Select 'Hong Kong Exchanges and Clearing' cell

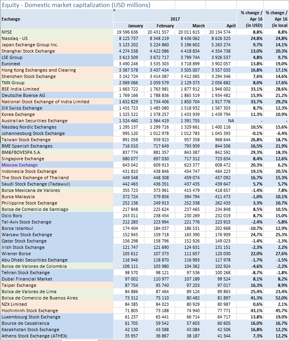click(x=57, y=70)
